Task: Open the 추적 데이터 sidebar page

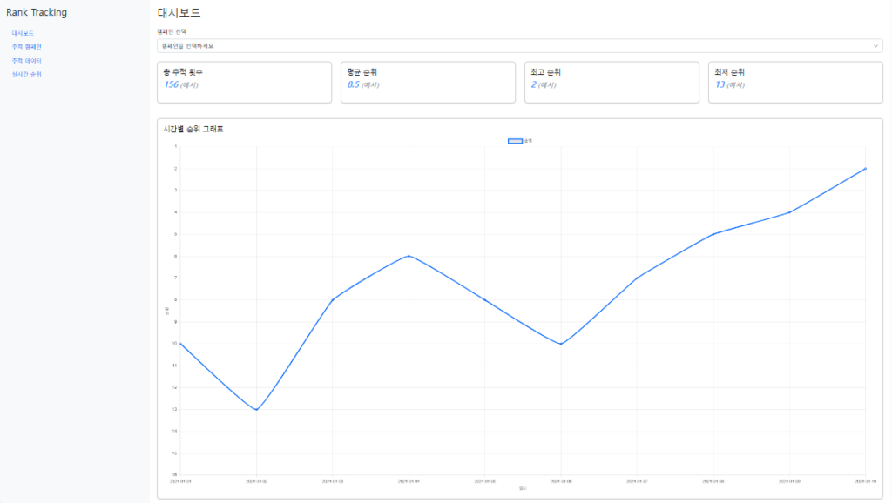Action: coord(26,61)
